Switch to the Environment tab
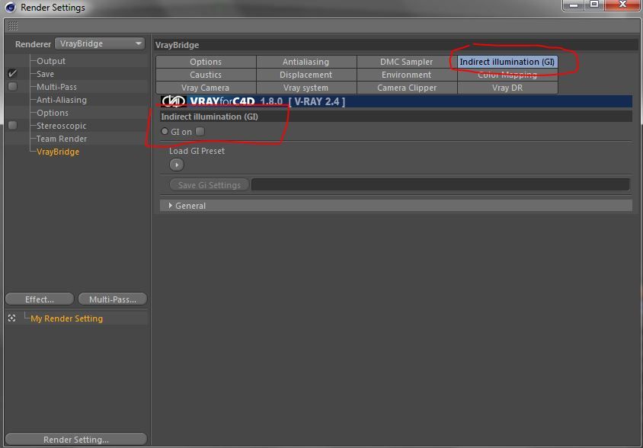Image resolution: width=643 pixels, height=448 pixels. (406, 75)
